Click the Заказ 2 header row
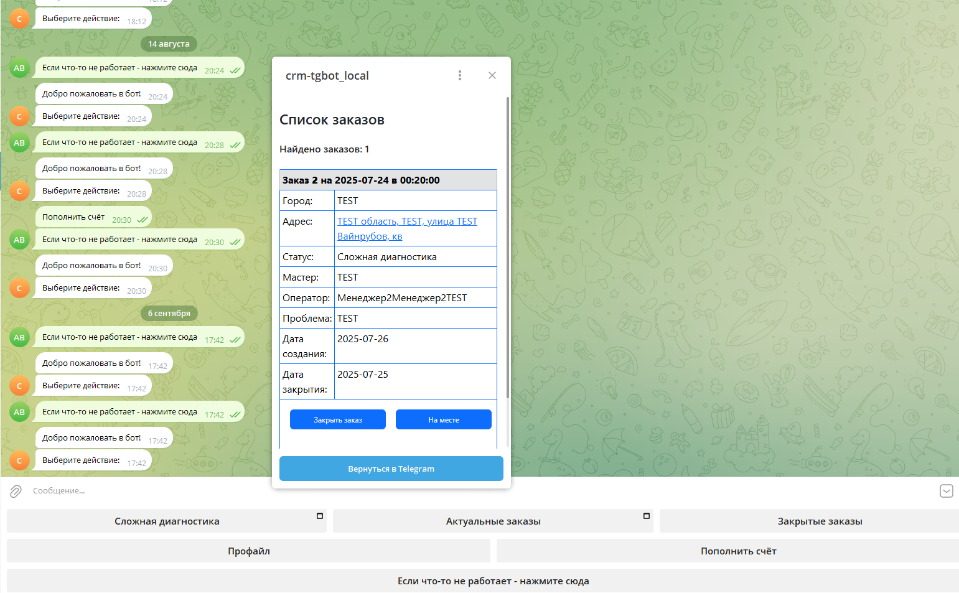This screenshot has height=593, width=959. (388, 180)
